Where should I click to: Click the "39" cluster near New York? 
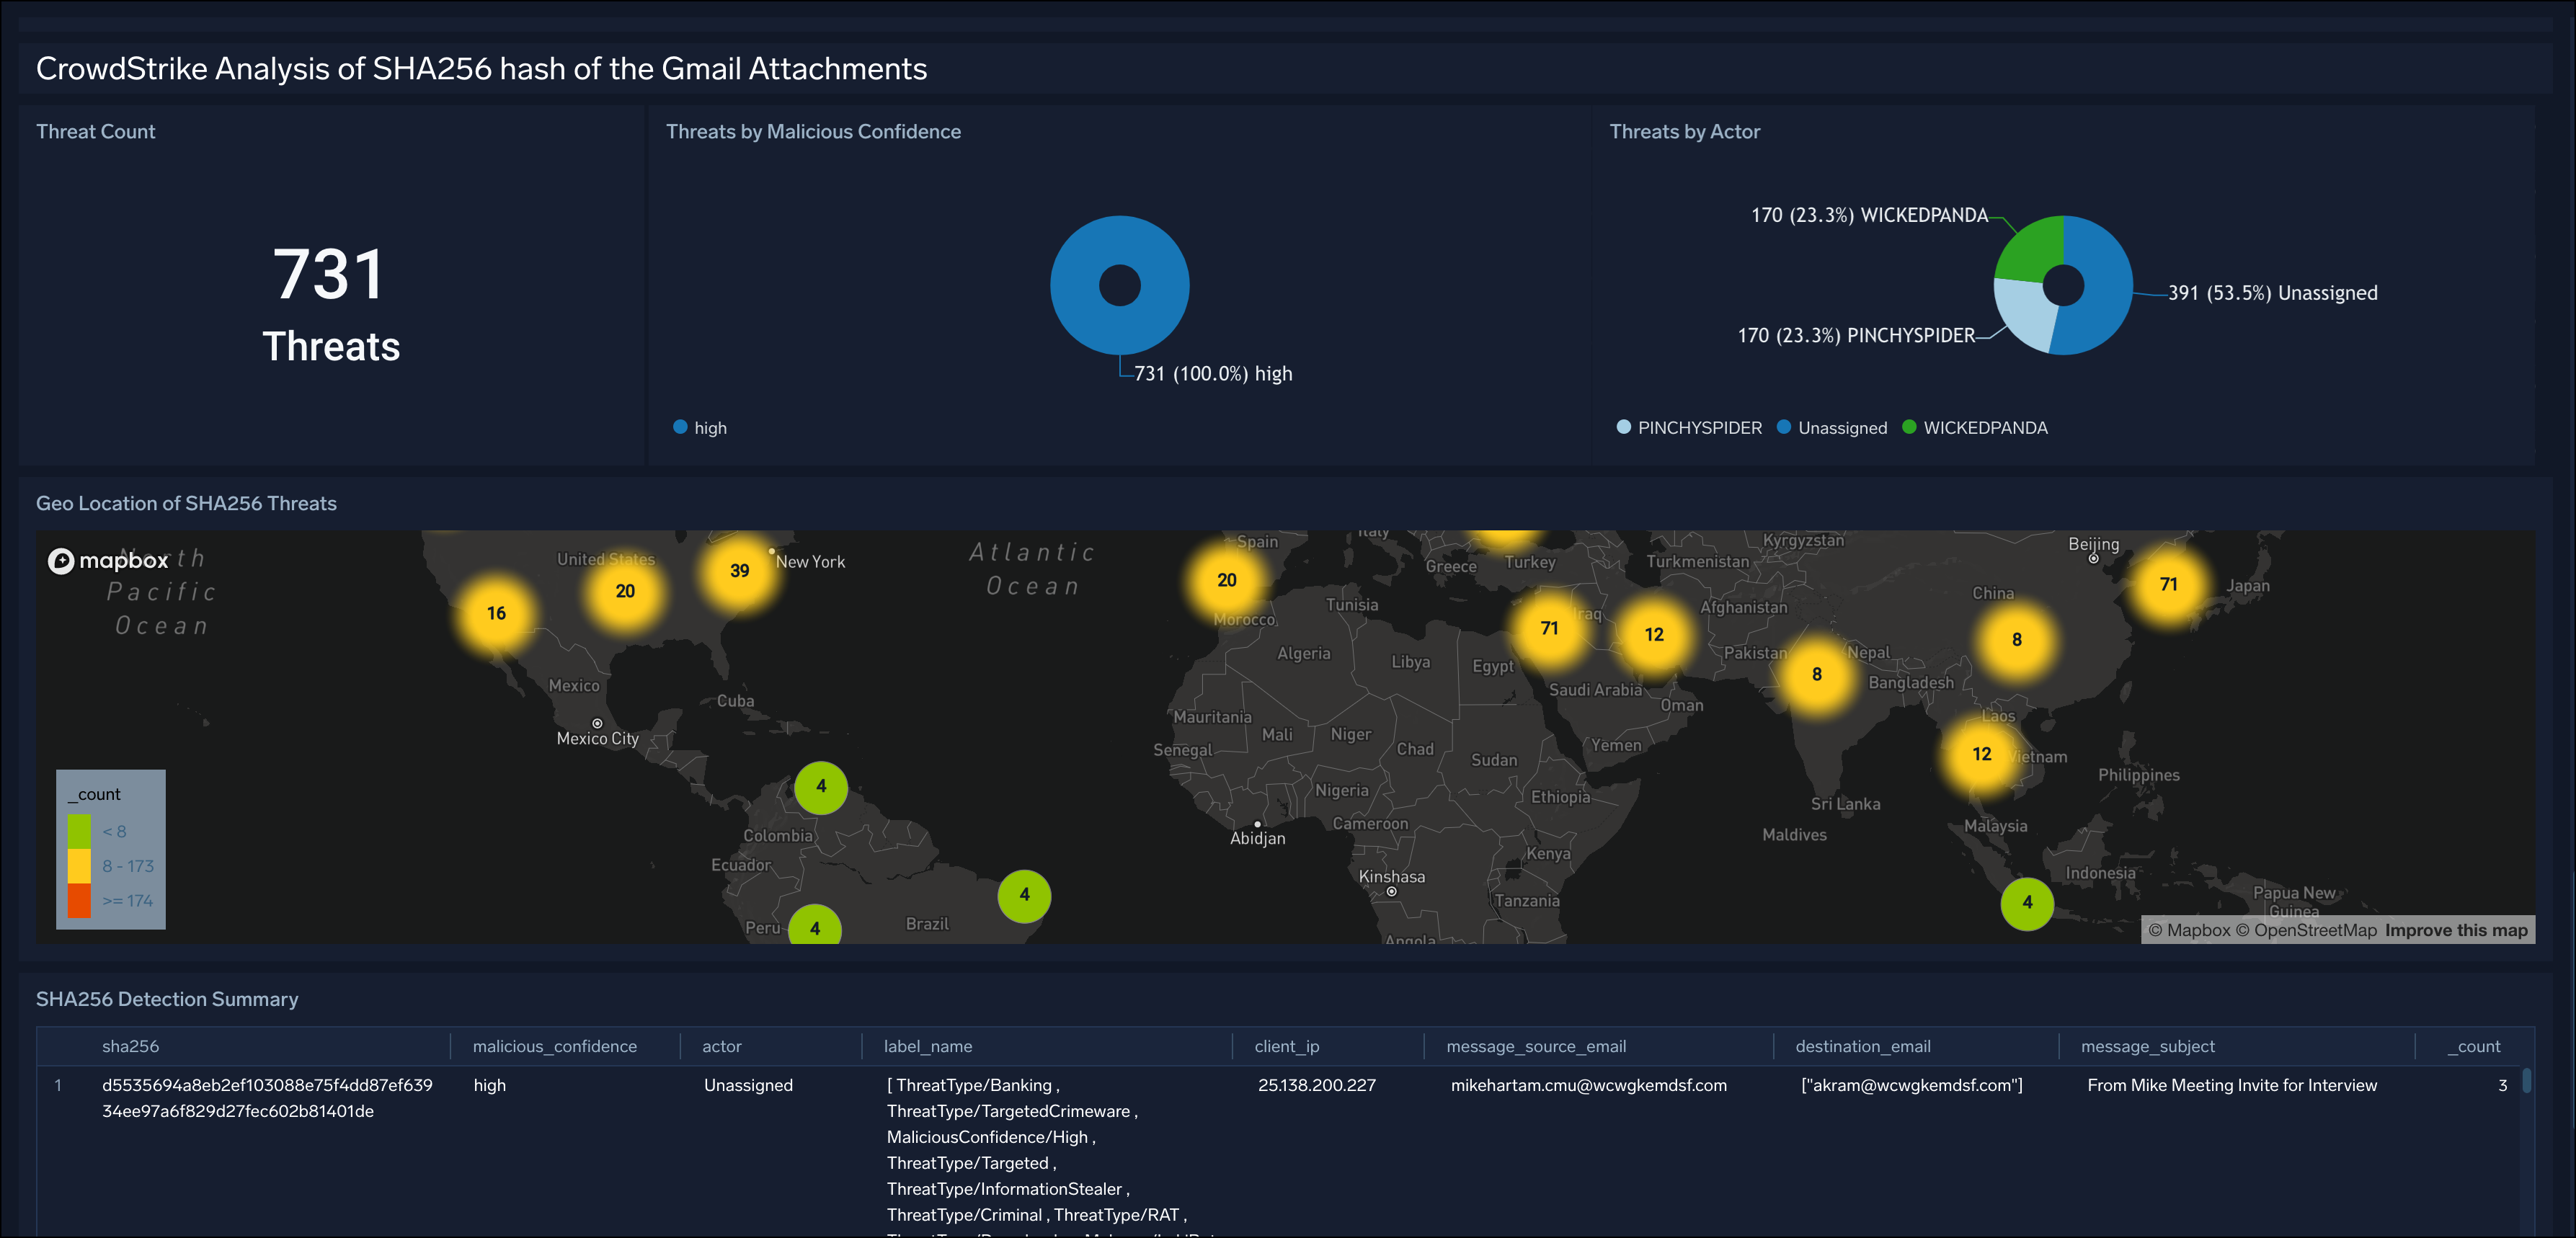coord(740,570)
